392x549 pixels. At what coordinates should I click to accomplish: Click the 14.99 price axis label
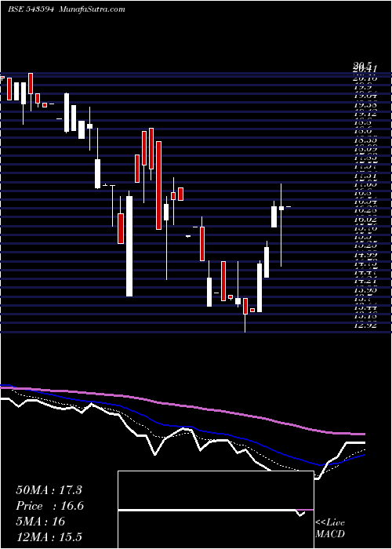(365, 255)
